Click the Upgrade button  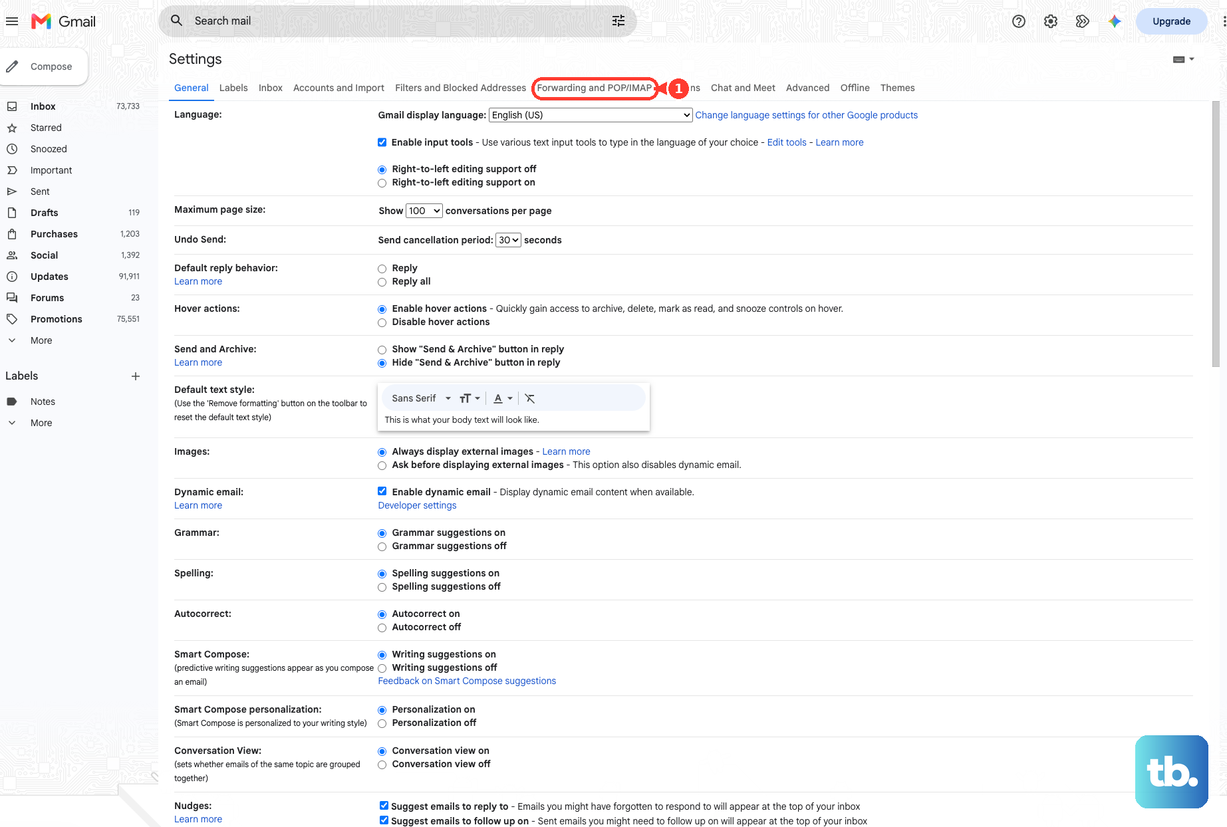pyautogui.click(x=1171, y=21)
